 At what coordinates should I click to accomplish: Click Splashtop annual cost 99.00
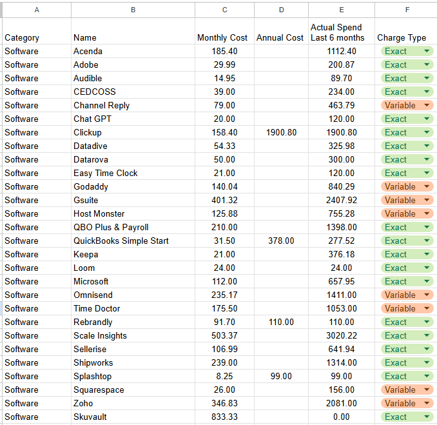click(282, 376)
